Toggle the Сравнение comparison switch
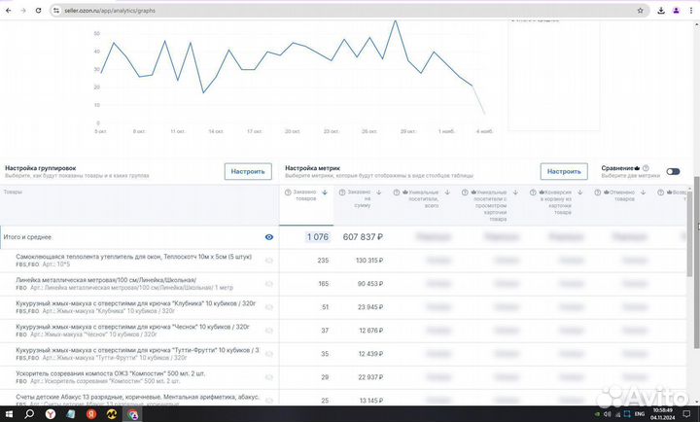The height and width of the screenshot is (422, 700). 673,172
